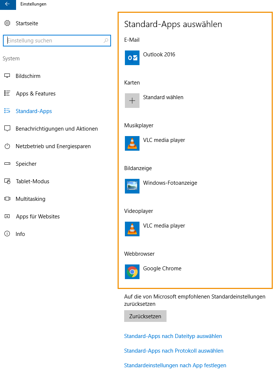Open the Bildschirm settings page
This screenshot has width=279, height=372.
[28, 76]
